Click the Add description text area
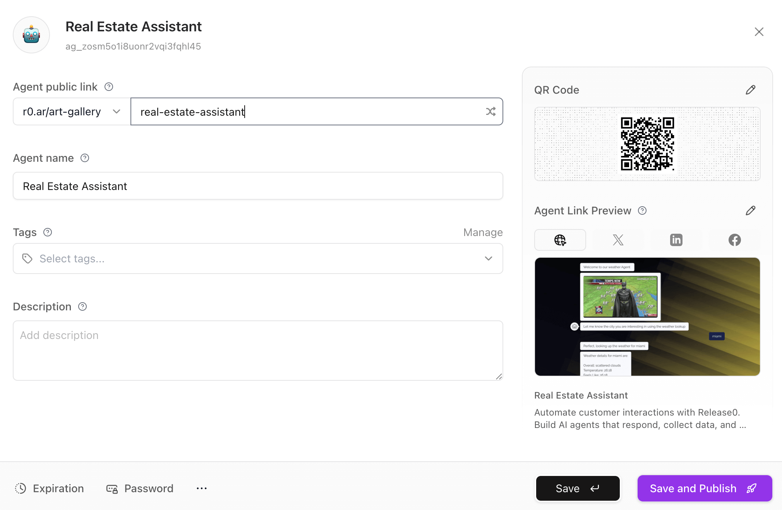782x510 pixels. point(258,351)
